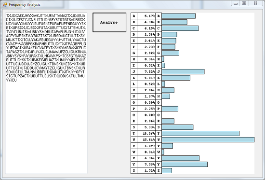Click the bar for letter Z
This screenshot has width=265, height=180.
167,170
